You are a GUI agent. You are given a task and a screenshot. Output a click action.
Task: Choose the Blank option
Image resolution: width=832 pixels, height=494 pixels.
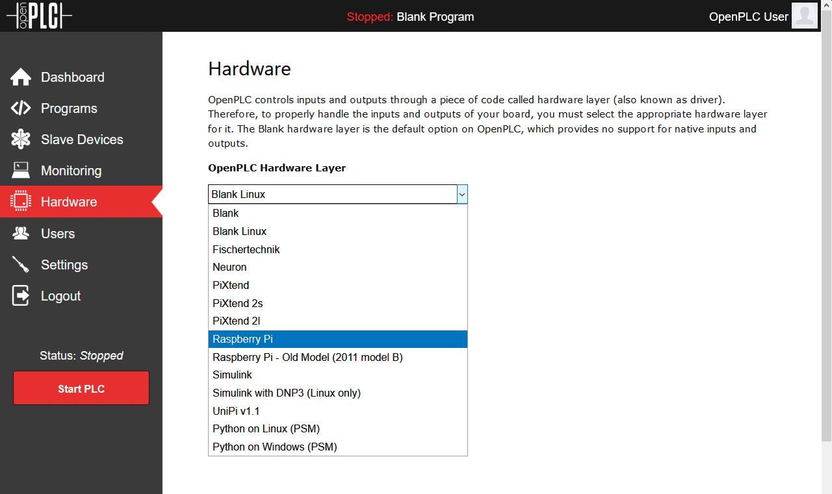tap(337, 213)
